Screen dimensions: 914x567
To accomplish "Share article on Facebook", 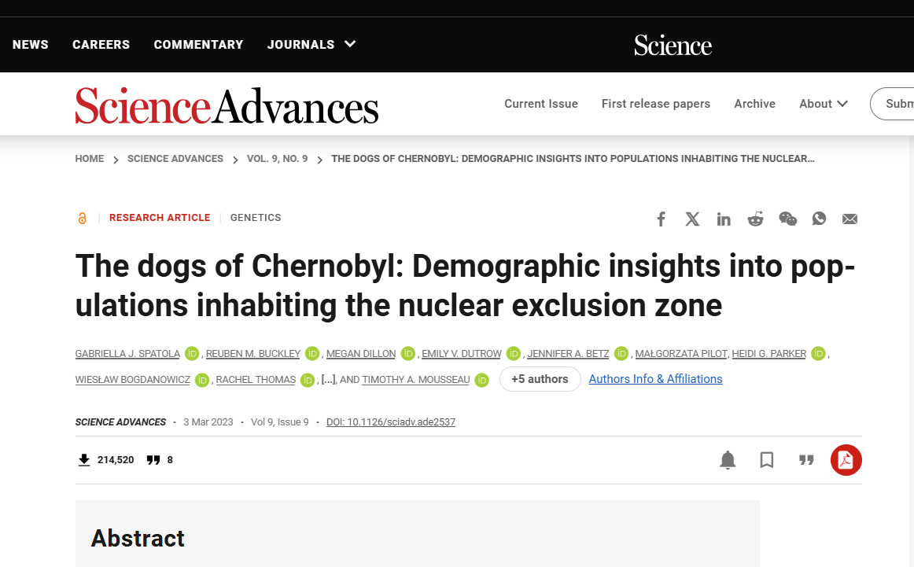I will coord(661,219).
